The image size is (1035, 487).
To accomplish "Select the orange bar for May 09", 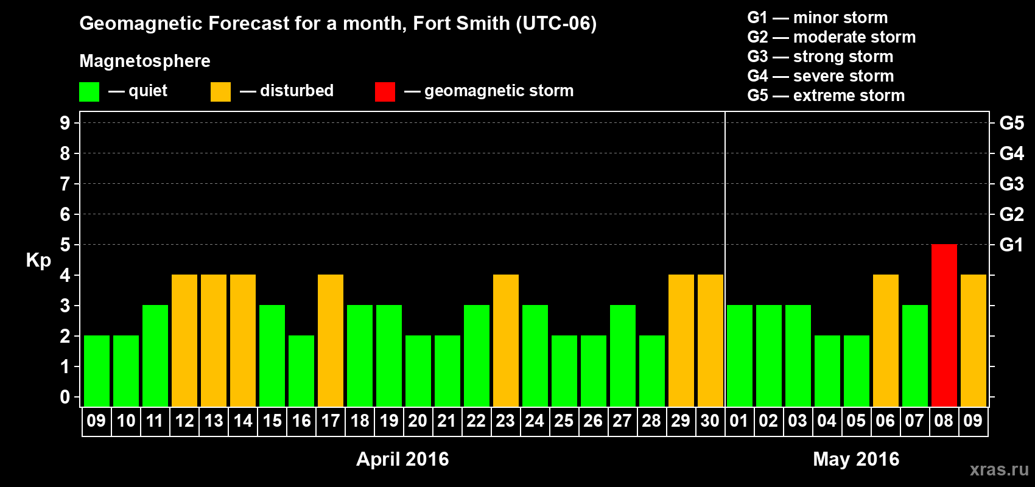I will click(974, 341).
